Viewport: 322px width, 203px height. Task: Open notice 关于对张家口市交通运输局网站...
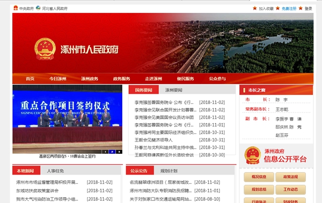point(160,199)
